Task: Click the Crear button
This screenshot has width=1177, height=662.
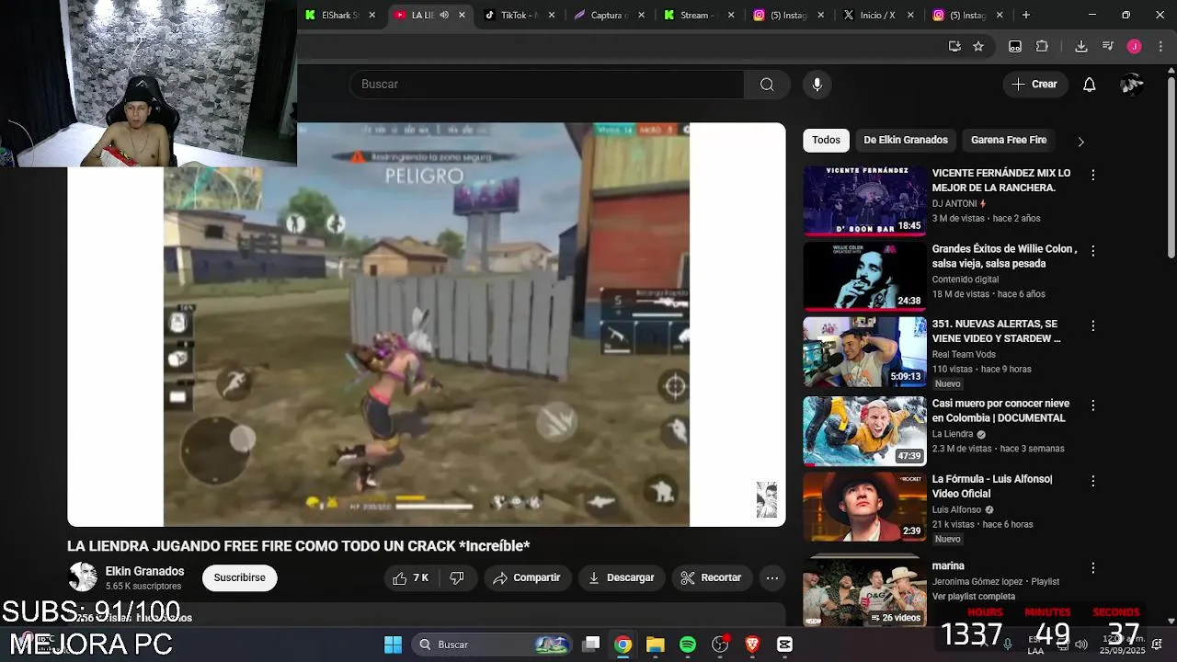Action: tap(1035, 85)
